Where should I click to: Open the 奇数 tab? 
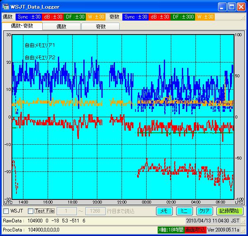pyautogui.click(x=101, y=26)
